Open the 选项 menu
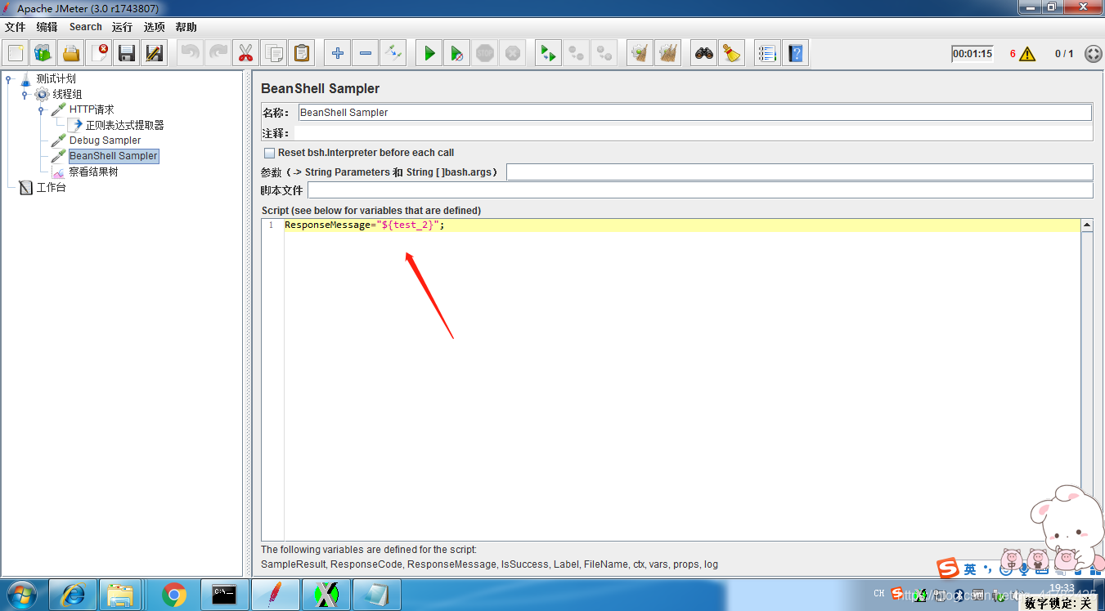 pyautogui.click(x=154, y=27)
